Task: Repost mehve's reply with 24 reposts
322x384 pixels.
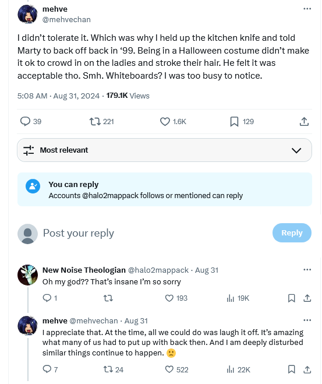Action: [x=114, y=369]
